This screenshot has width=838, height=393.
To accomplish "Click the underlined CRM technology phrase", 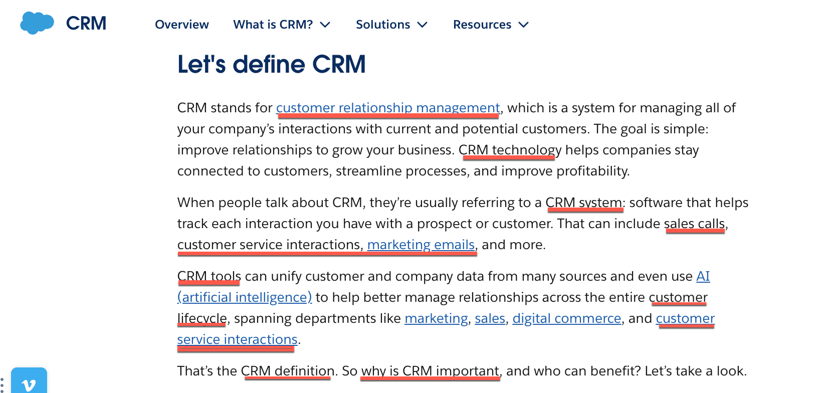I will pyautogui.click(x=510, y=150).
